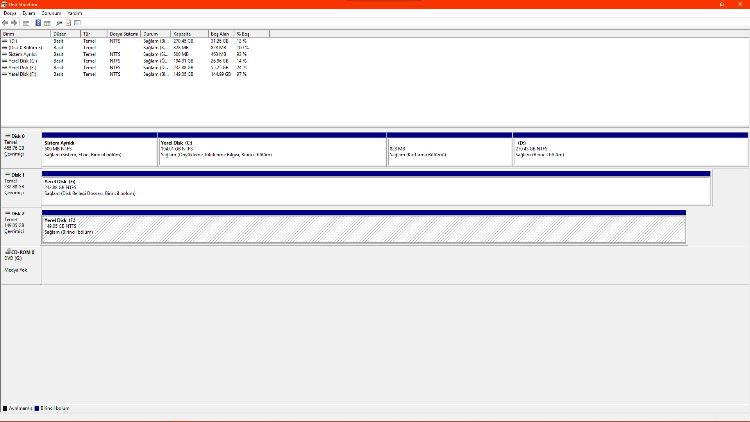
Task: Click the Back arrow toolbar icon
Action: tap(5, 23)
